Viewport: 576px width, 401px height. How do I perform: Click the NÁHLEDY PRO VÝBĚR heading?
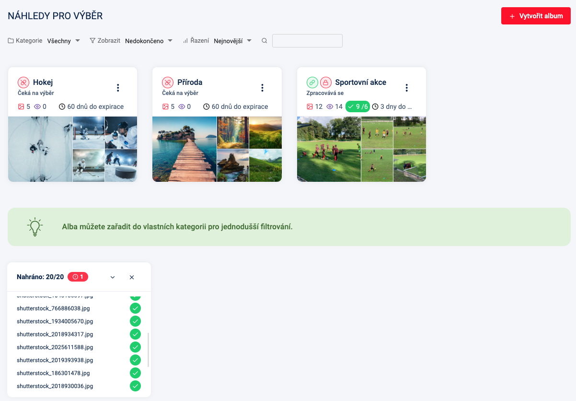point(55,16)
